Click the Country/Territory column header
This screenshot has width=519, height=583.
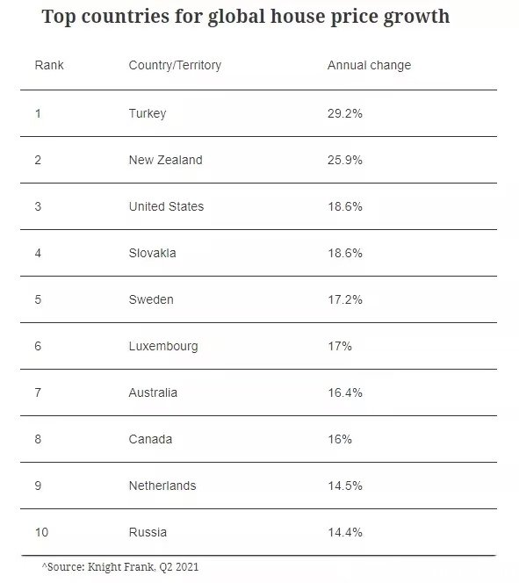coord(175,66)
